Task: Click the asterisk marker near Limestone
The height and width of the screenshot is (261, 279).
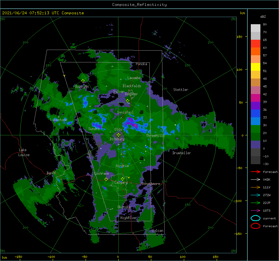Action: [x=59, y=117]
